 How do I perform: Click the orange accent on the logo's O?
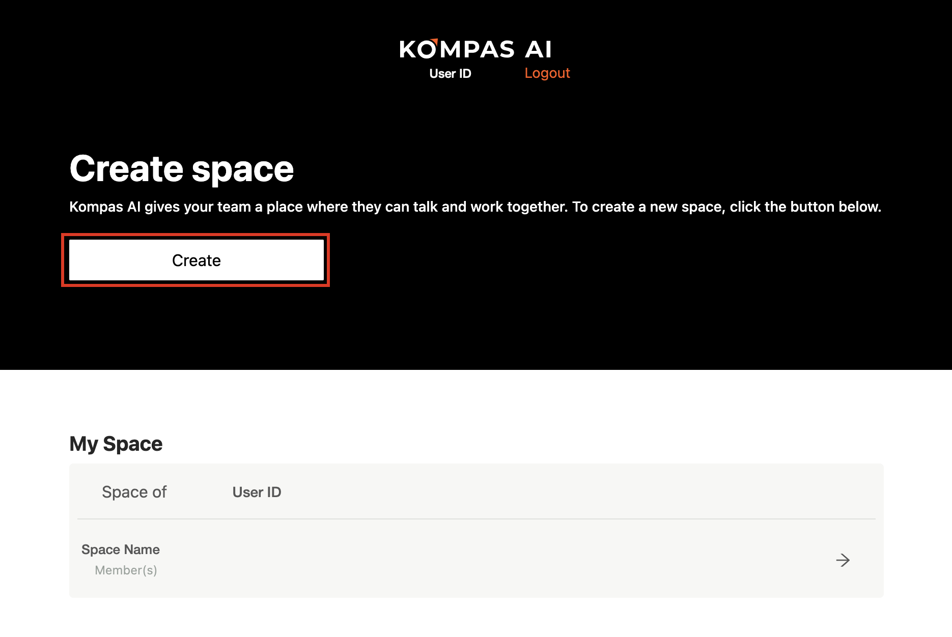point(434,42)
